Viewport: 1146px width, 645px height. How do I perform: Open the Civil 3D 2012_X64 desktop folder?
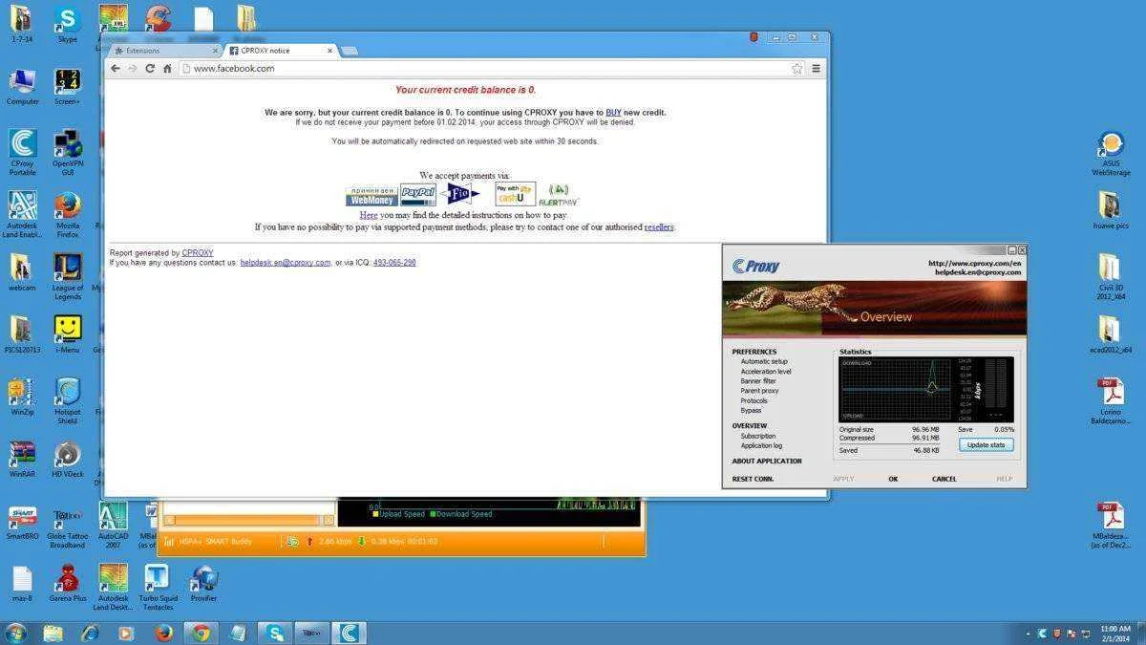(x=1110, y=277)
